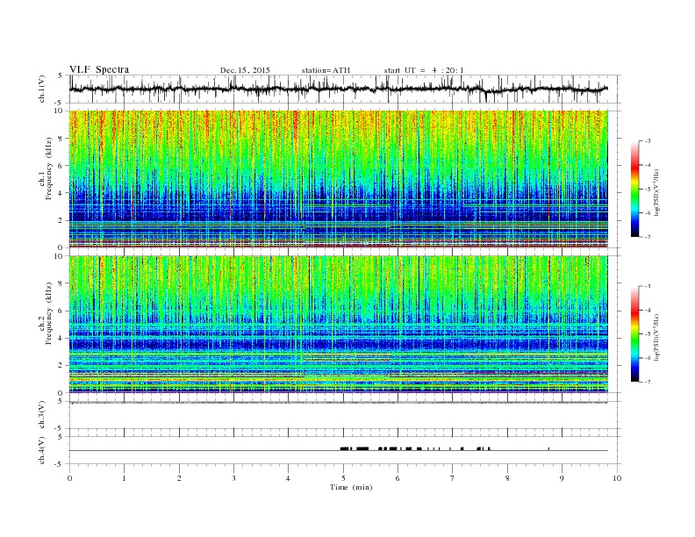This screenshot has height=537, width=695.
Task: Click the "Time (min)" axis title
Action: pyautogui.click(x=351, y=487)
